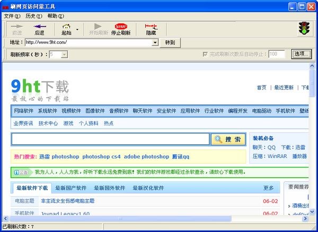Click the horizontal scrollbar right arrow
Image resolution: width=318 pixels, height=232 pixels.
tap(305, 218)
